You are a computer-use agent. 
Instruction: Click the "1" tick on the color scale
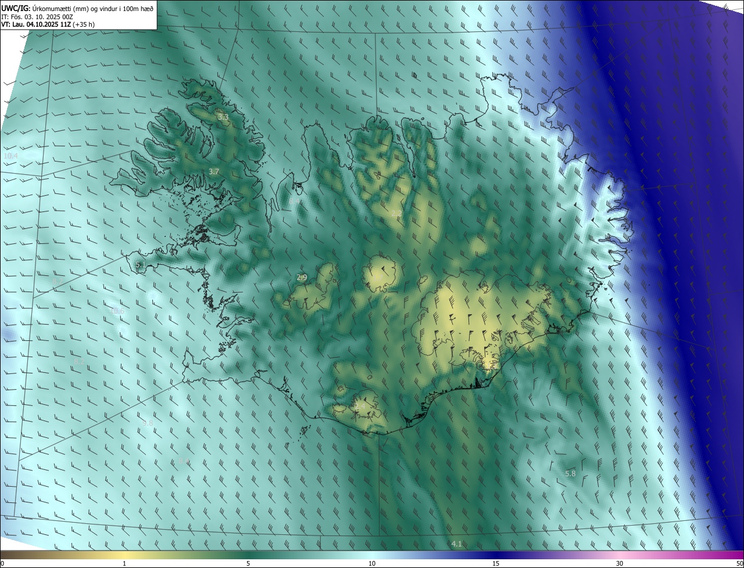point(124,563)
